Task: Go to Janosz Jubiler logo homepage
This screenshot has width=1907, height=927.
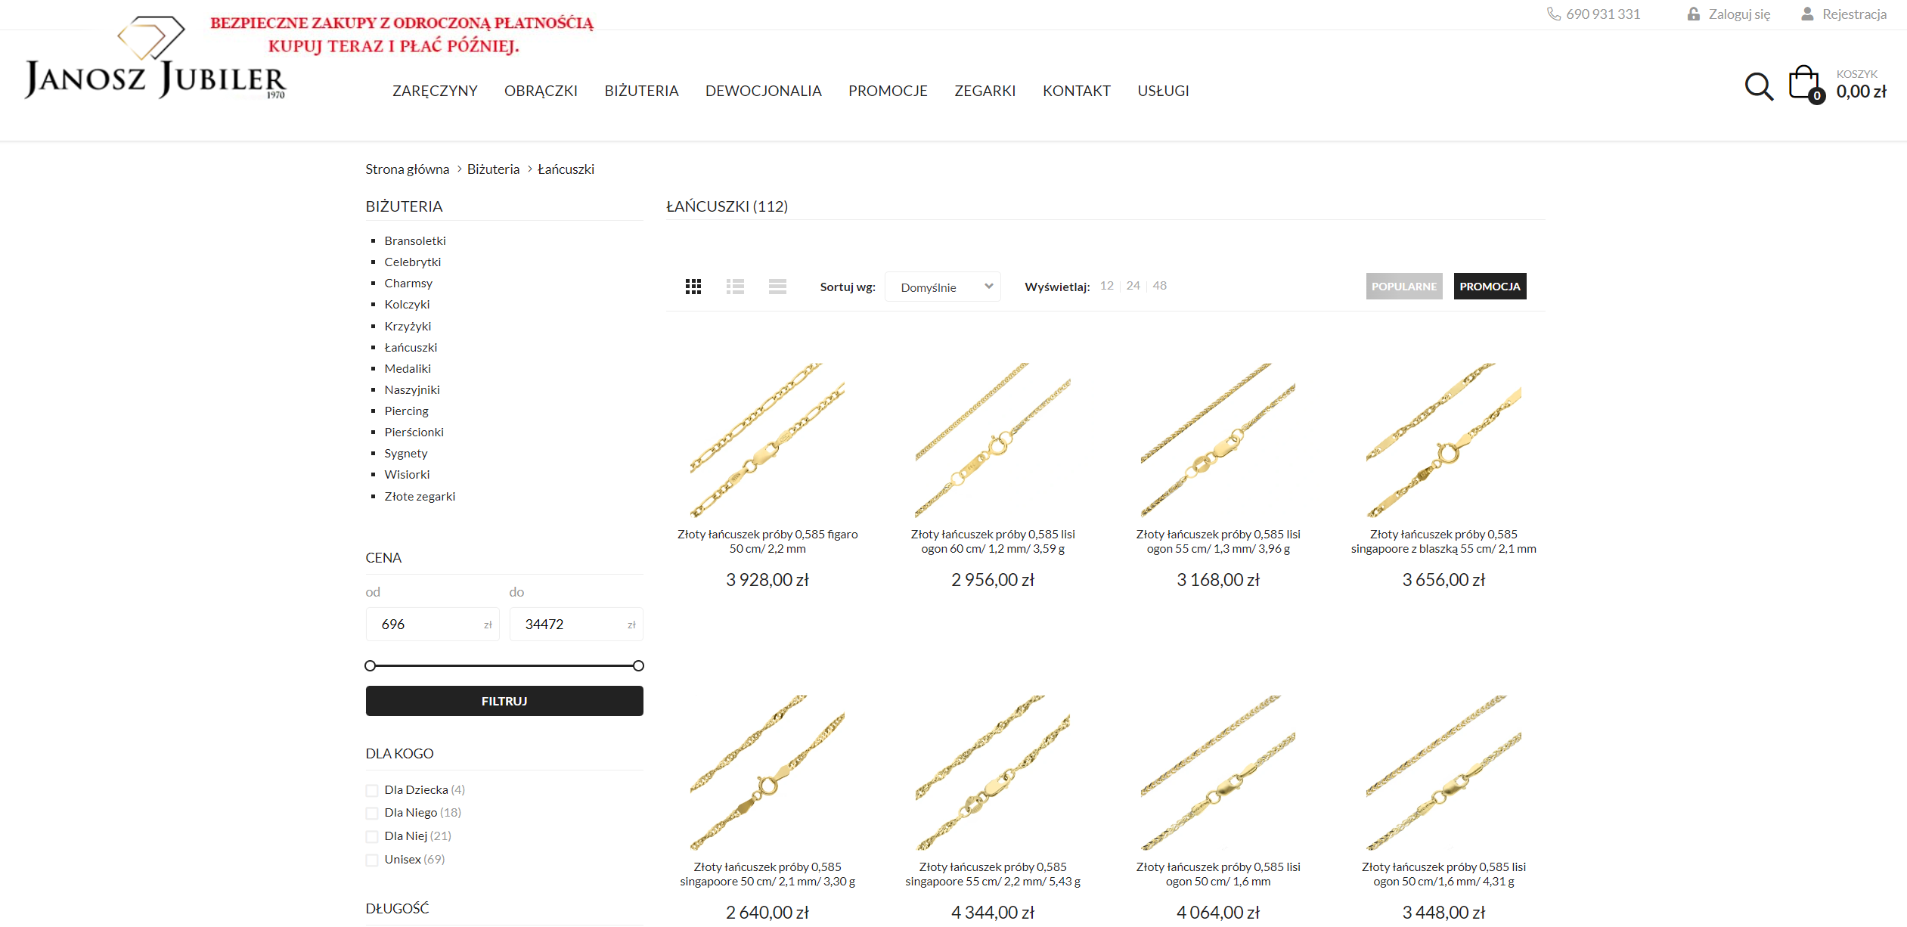Action: coord(156,58)
